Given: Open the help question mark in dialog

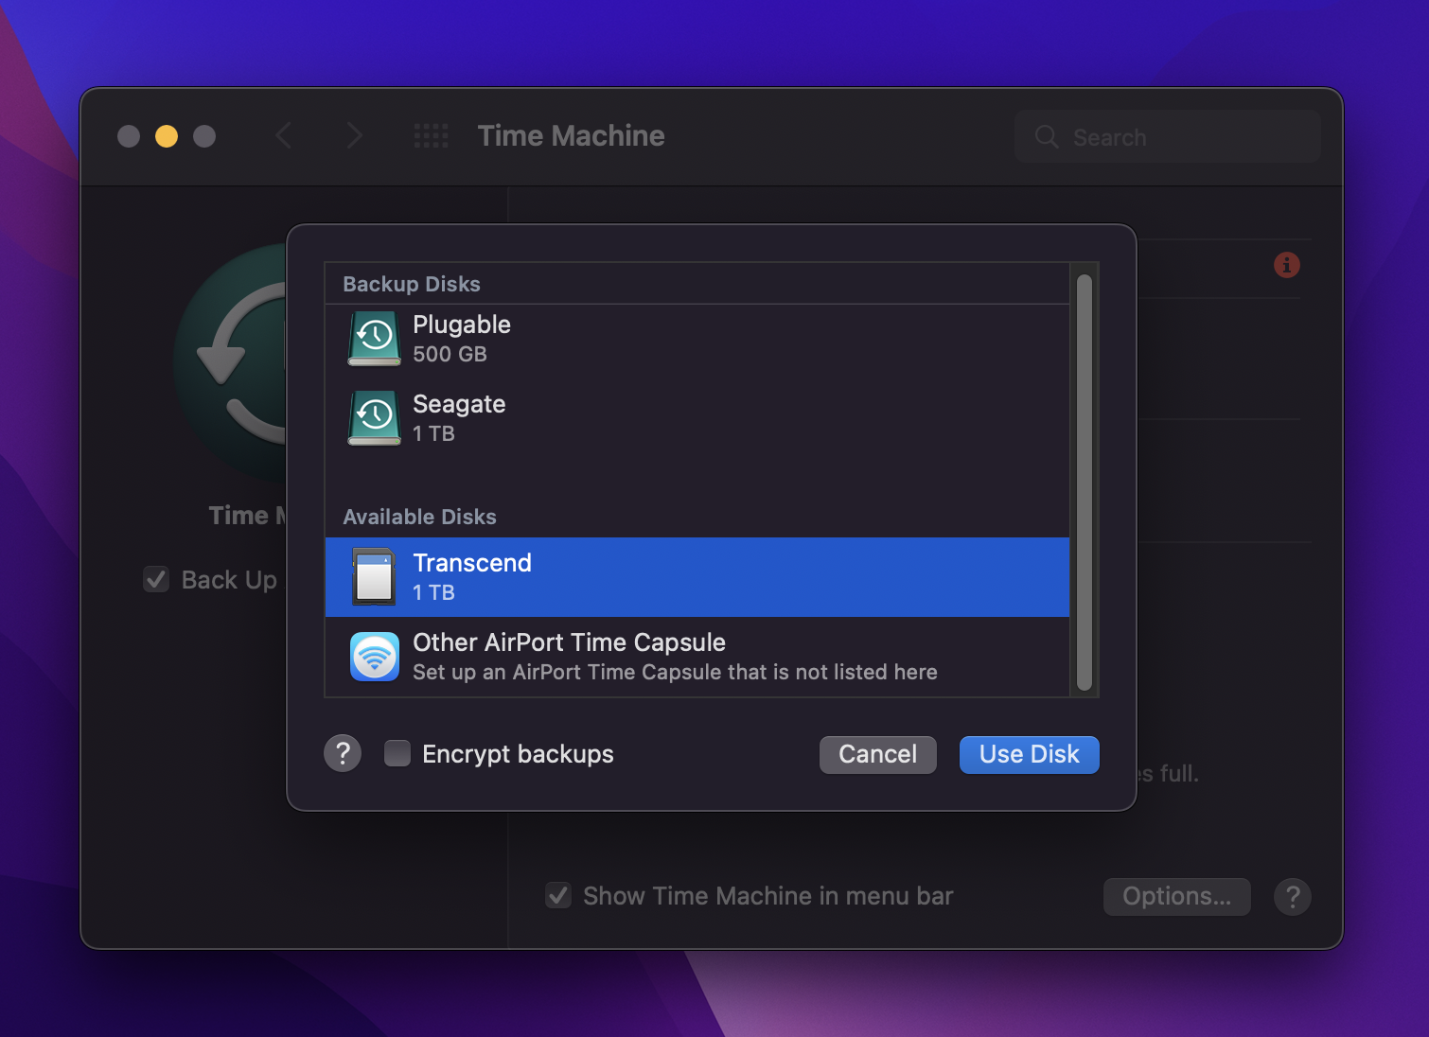Looking at the screenshot, I should click(342, 753).
